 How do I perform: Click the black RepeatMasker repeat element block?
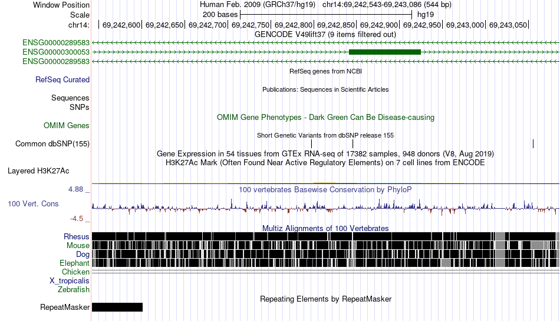(x=117, y=307)
